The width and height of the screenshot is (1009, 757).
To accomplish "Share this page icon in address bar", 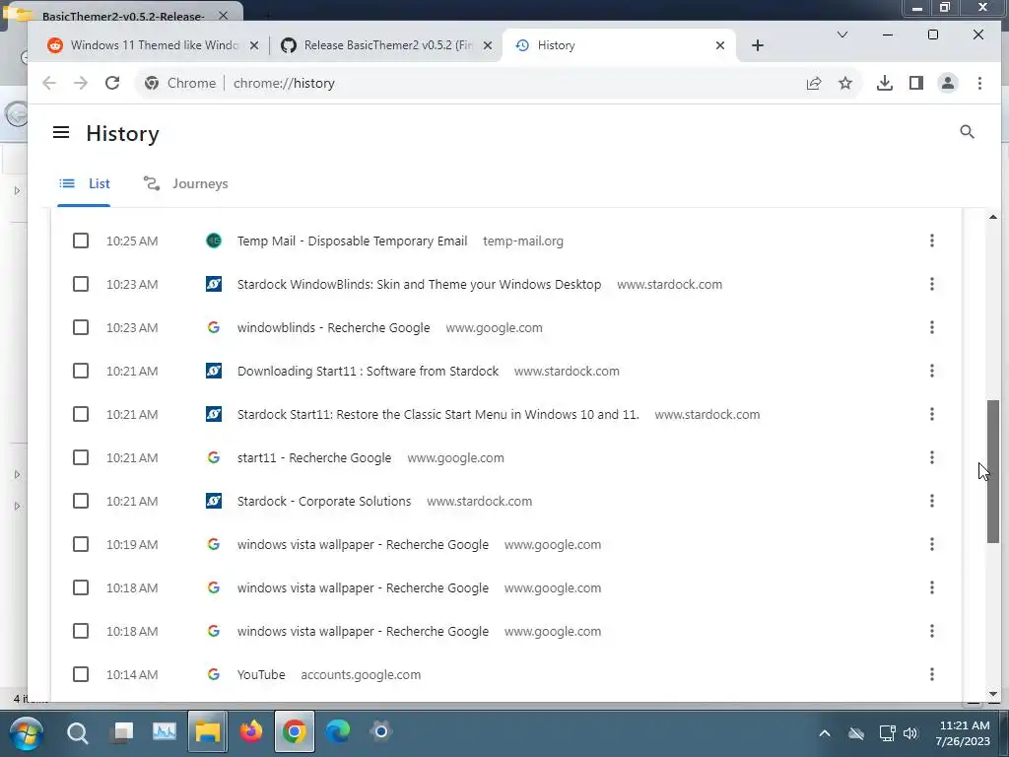I will (814, 83).
